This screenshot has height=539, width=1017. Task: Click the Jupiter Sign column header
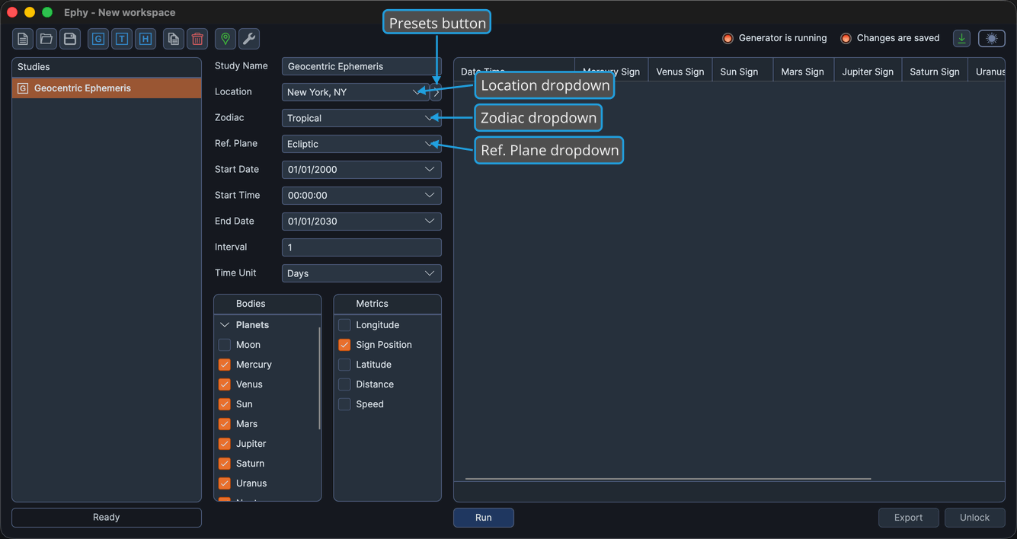coord(868,72)
